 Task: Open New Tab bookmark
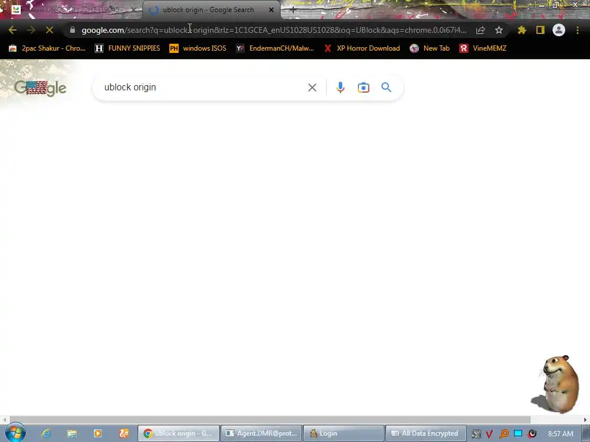click(430, 48)
